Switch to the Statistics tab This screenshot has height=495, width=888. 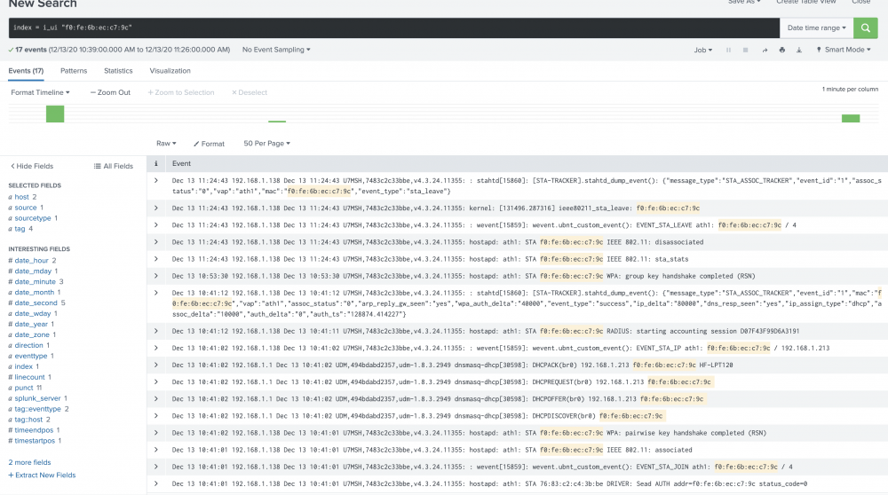[x=118, y=71]
